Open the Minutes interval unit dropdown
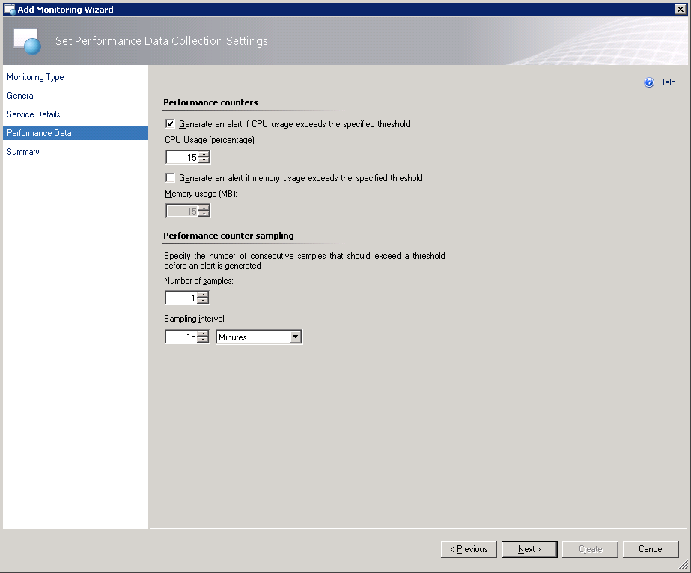 295,337
